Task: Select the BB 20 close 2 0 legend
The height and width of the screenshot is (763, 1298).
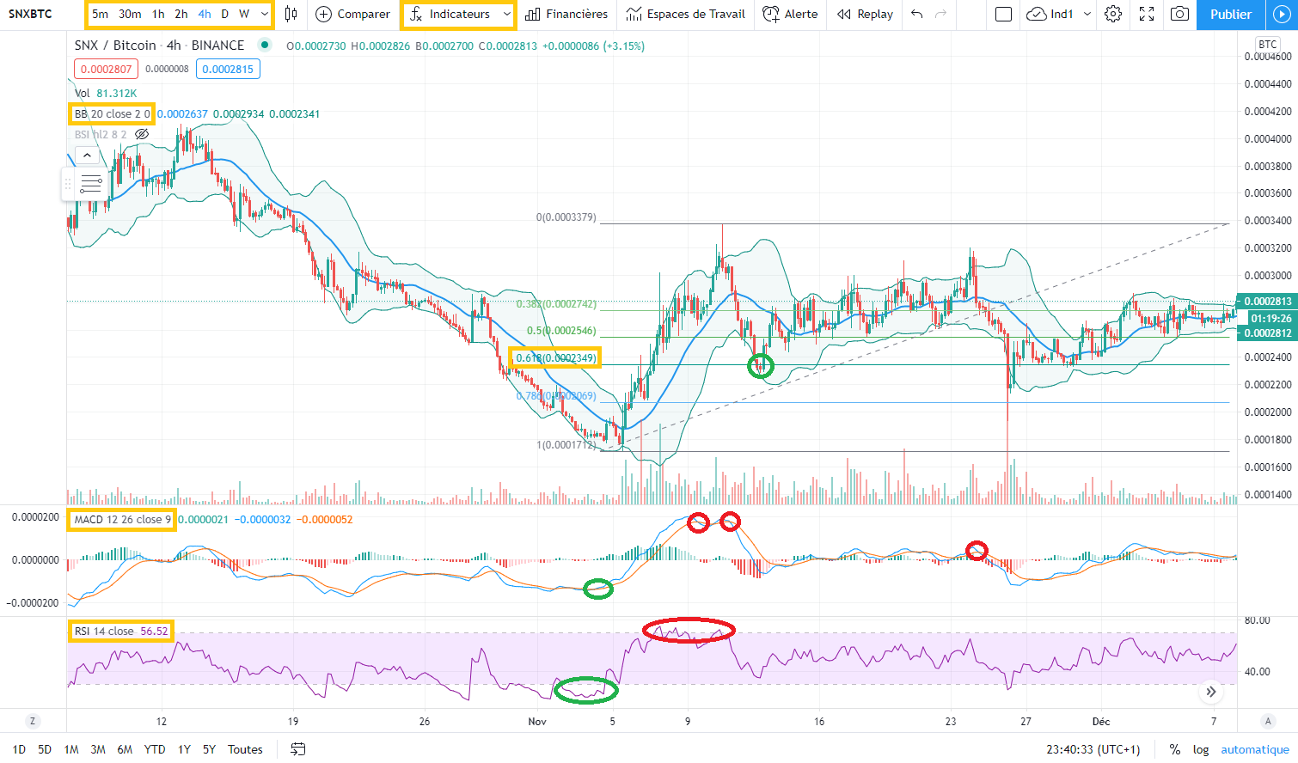Action: (x=112, y=113)
